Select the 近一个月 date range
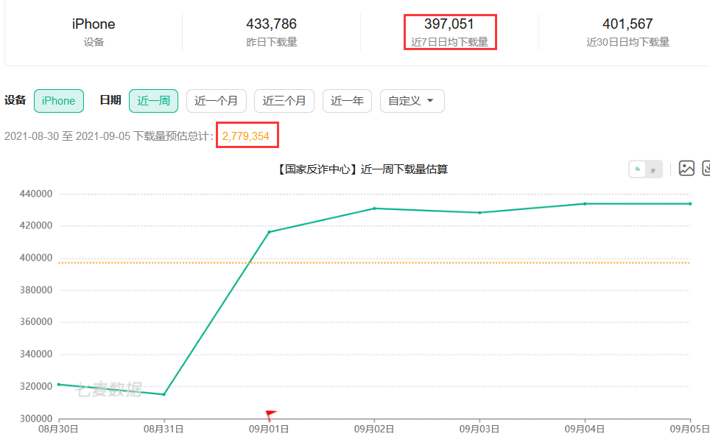 coord(217,101)
